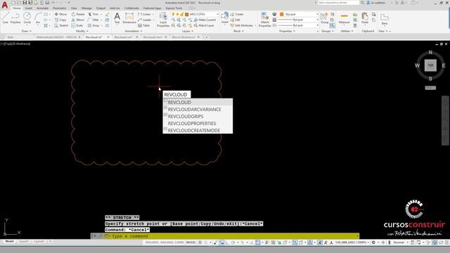Expand the Annotation panel
The image size is (450, 253).
(x=134, y=31)
